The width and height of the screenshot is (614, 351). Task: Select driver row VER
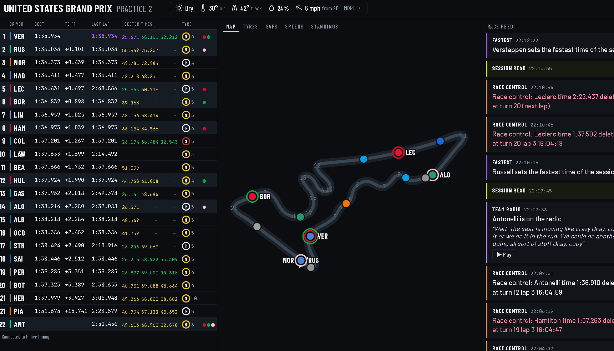tap(108, 36)
